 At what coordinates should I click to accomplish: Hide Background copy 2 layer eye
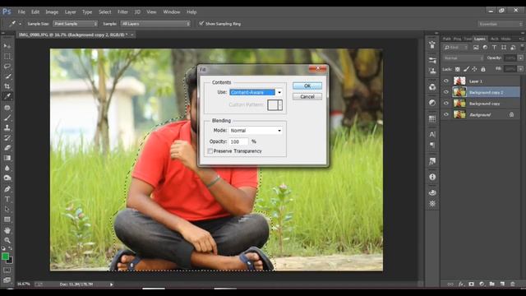click(x=446, y=92)
